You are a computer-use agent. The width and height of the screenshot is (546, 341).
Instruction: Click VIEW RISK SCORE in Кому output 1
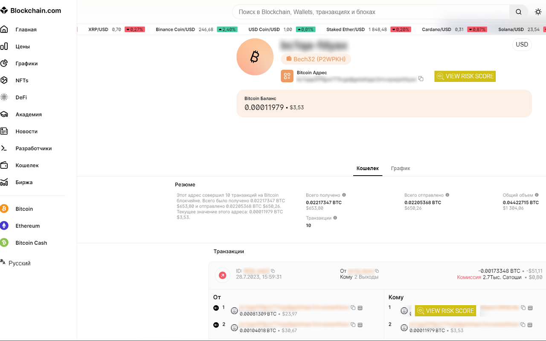[445, 311]
